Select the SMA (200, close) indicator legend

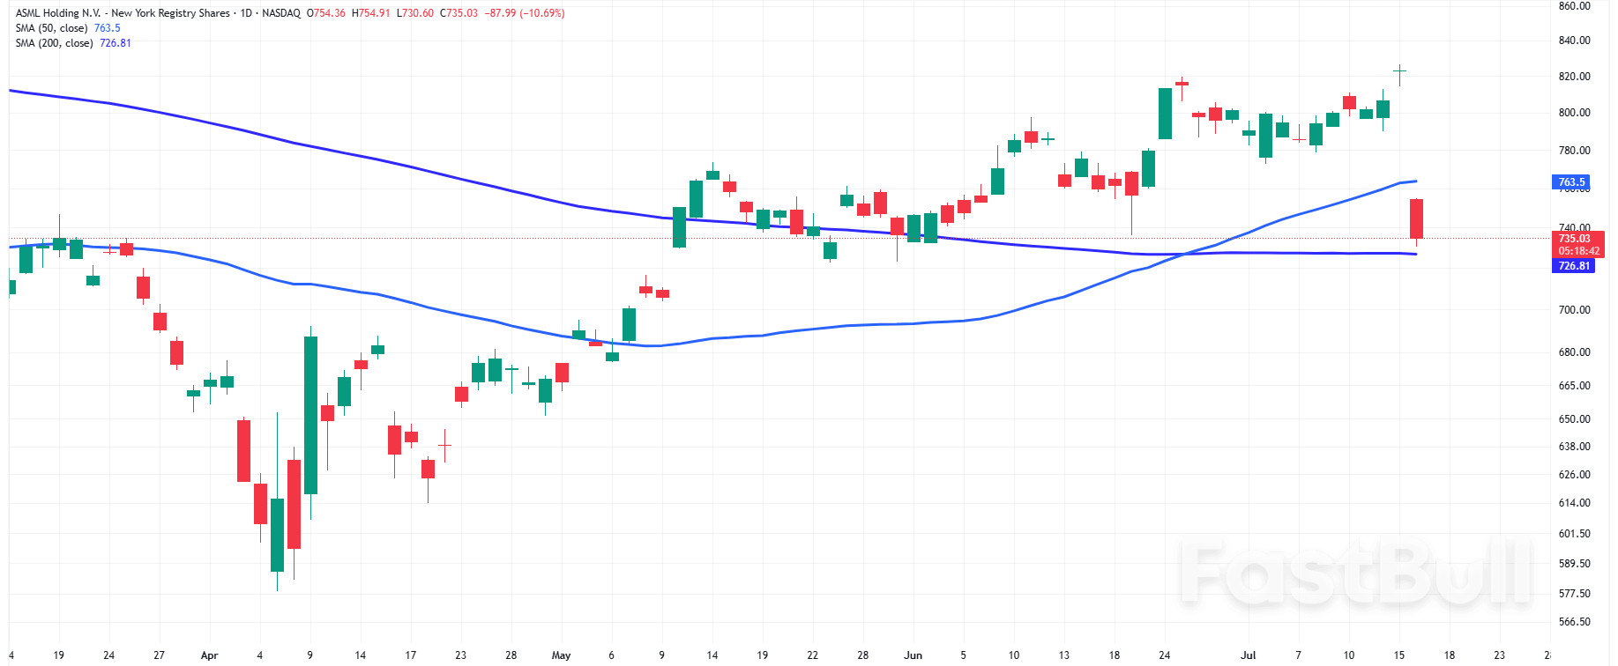click(x=54, y=43)
